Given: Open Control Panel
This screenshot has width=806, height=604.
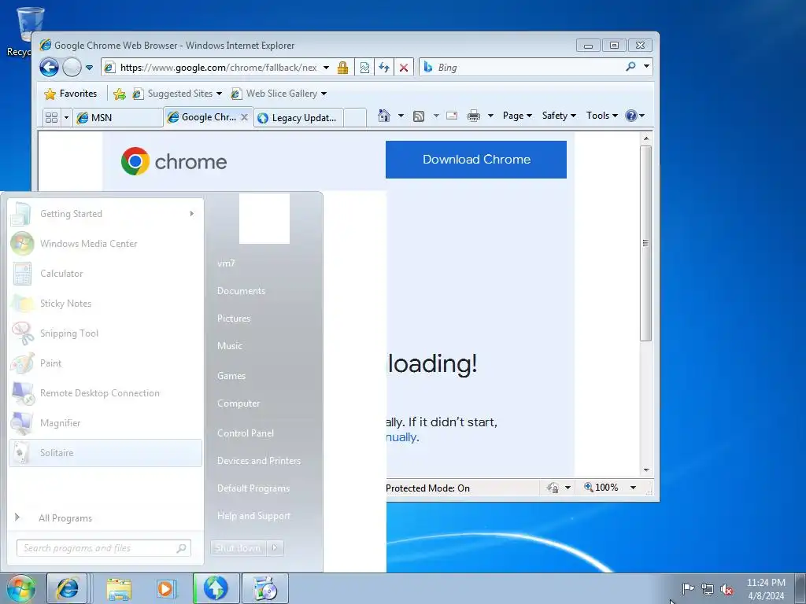Looking at the screenshot, I should pos(246,433).
